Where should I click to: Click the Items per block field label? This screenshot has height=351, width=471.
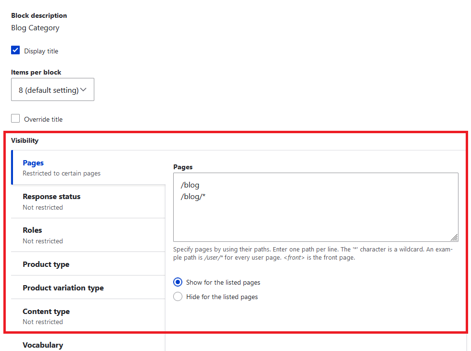36,72
